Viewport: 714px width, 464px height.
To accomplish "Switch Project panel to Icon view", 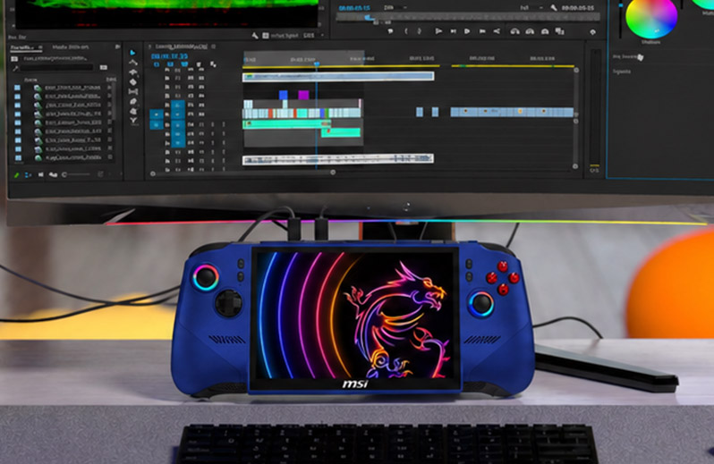I will (x=40, y=174).
